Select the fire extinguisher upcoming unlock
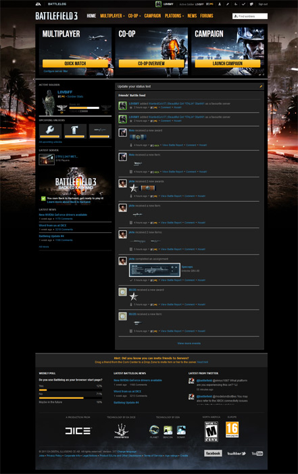The width and height of the screenshot is (298, 474). pos(75,131)
